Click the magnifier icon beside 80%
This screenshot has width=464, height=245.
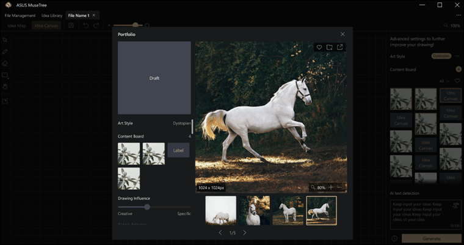click(x=313, y=187)
